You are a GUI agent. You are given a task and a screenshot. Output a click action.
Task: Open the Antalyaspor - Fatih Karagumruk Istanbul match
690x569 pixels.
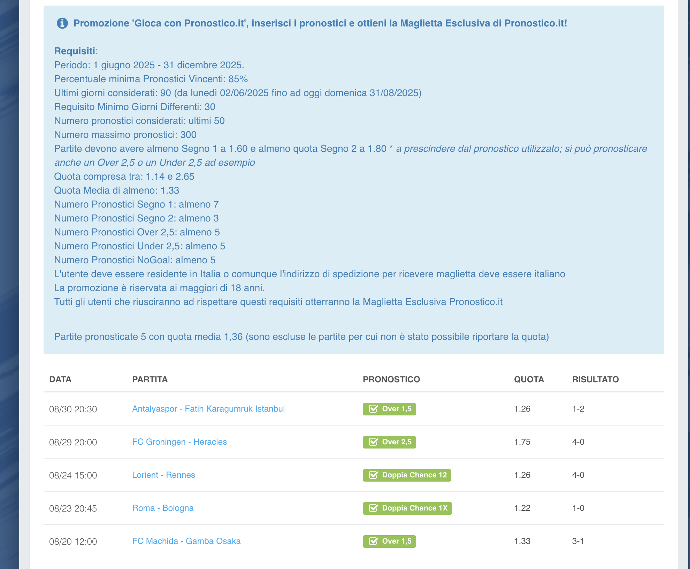208,409
